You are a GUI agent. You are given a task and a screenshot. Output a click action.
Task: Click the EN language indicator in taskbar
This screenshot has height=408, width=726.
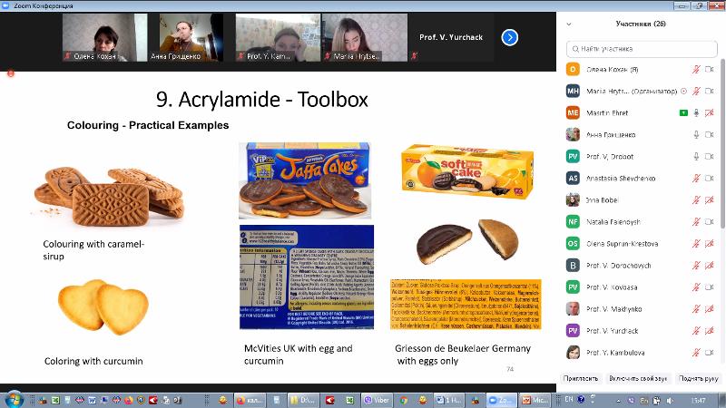[569, 399]
